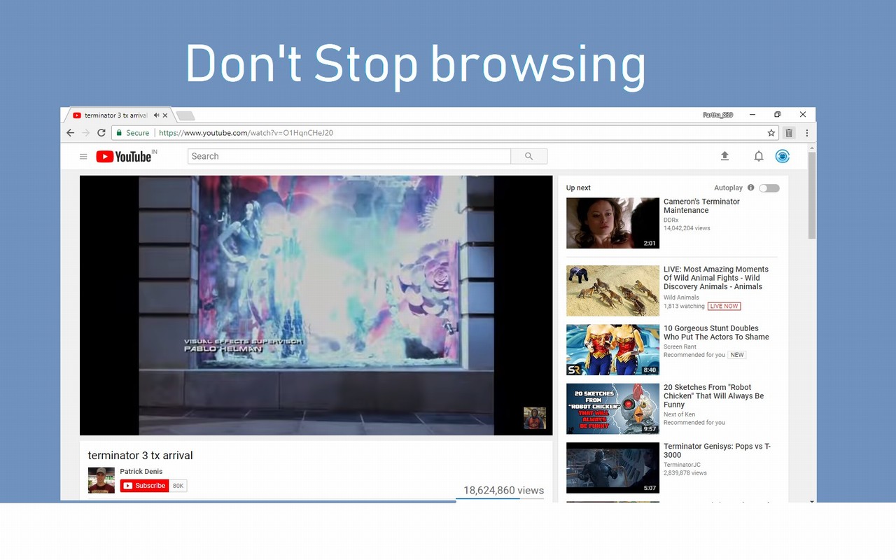Click the search magnifier button
Image resolution: width=896 pixels, height=560 pixels.
[529, 156]
